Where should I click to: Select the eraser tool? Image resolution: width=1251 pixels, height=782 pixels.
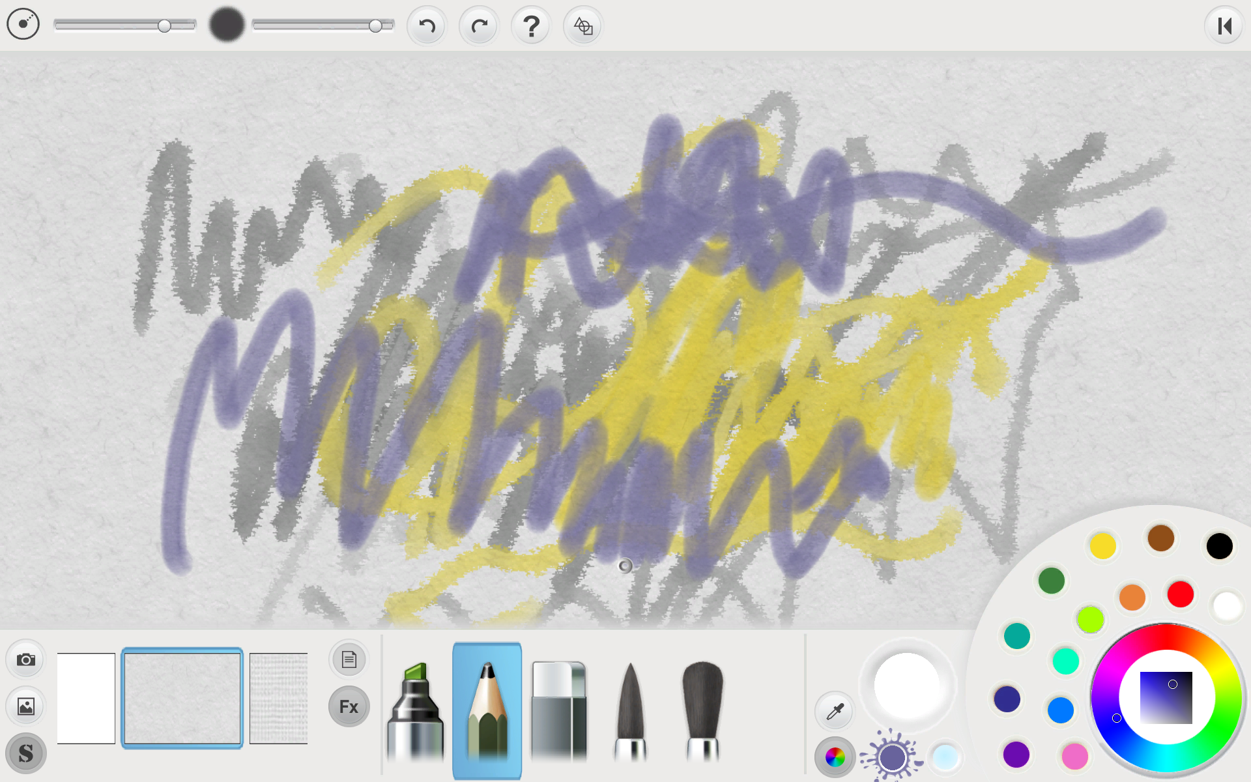(559, 712)
